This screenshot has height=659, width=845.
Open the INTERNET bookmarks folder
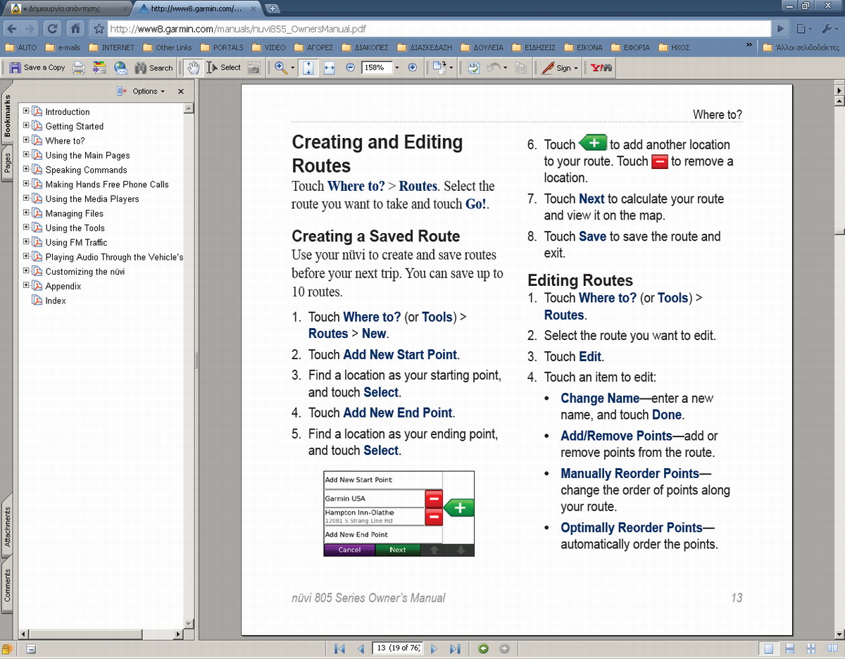pyautogui.click(x=111, y=48)
